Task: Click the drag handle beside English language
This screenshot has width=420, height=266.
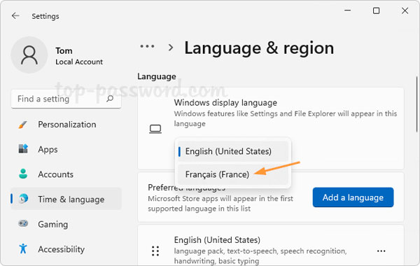Action: click(155, 251)
